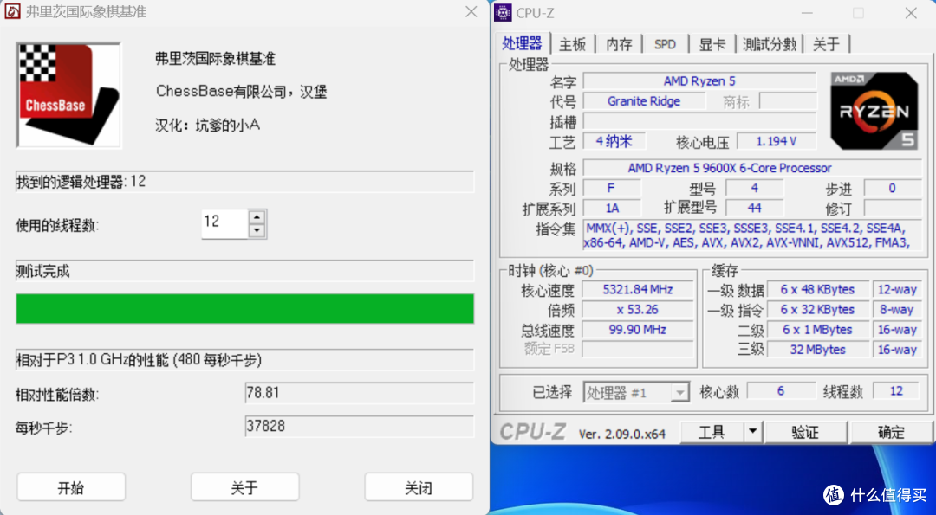Image resolution: width=936 pixels, height=515 pixels.
Task: Open the 测試分數 bench tab
Action: (770, 44)
